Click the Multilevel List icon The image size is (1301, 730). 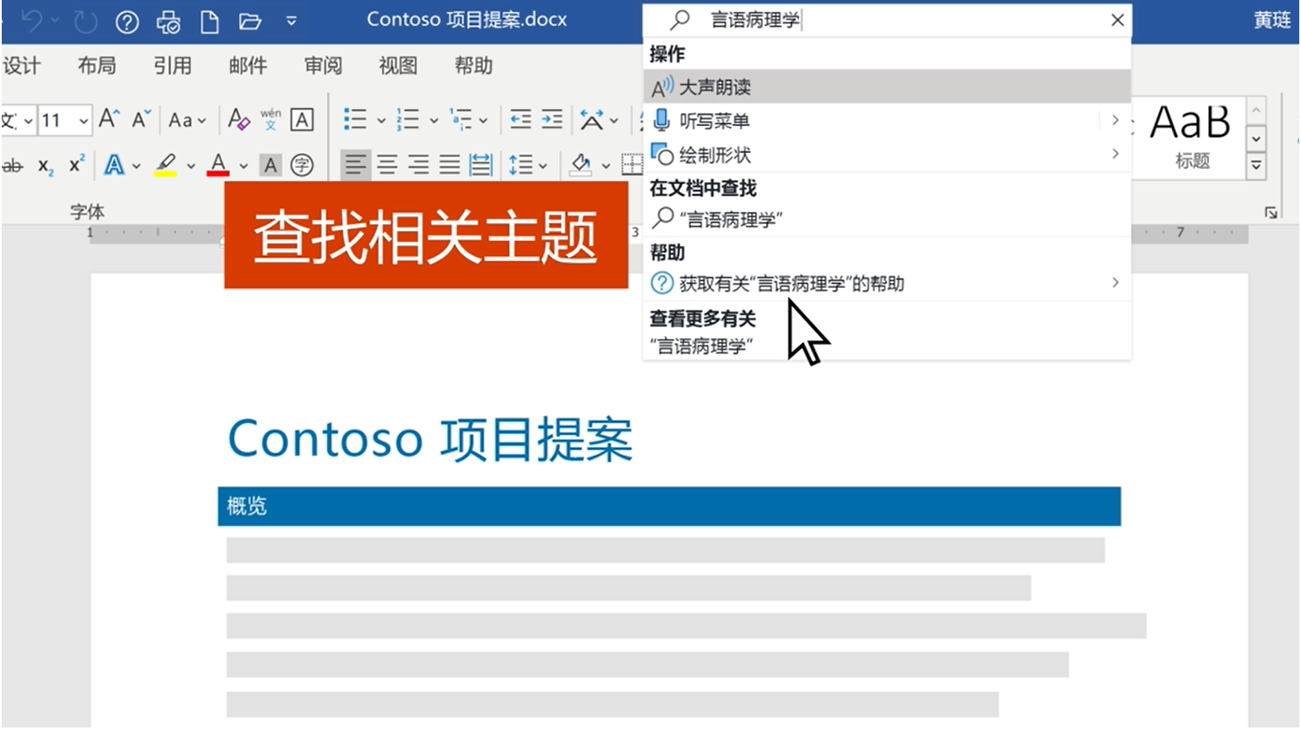pos(460,120)
